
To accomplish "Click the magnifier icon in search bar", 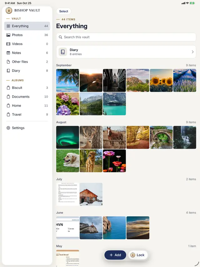I will [60, 37].
